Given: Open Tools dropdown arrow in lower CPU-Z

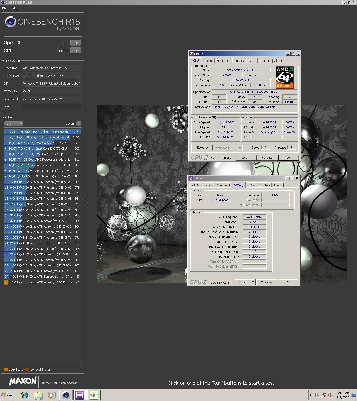Looking at the screenshot, I should point(253,282).
